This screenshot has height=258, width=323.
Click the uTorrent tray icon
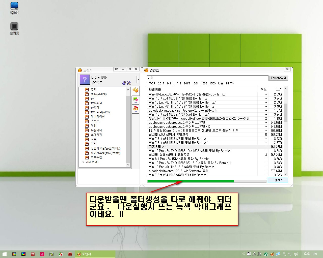[x=266, y=254]
